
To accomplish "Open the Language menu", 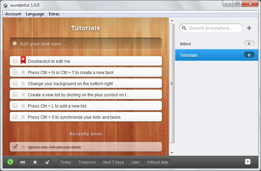I will coord(35,14).
